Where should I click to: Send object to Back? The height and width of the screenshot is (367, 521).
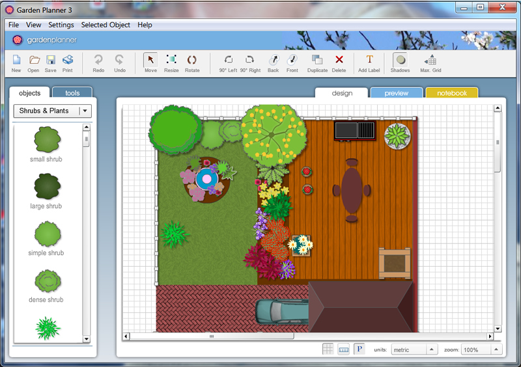coord(274,63)
